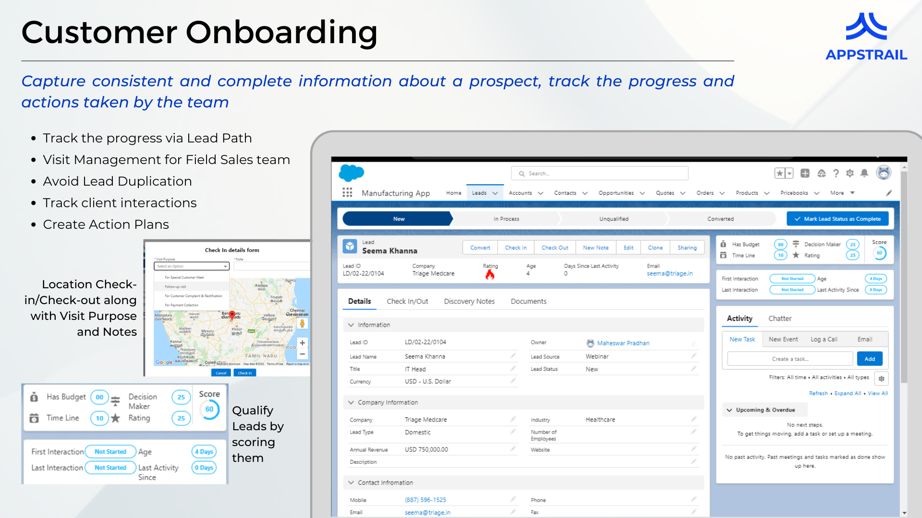Open the favorites list dropdown arrow
This screenshot has width=922, height=518.
click(789, 173)
